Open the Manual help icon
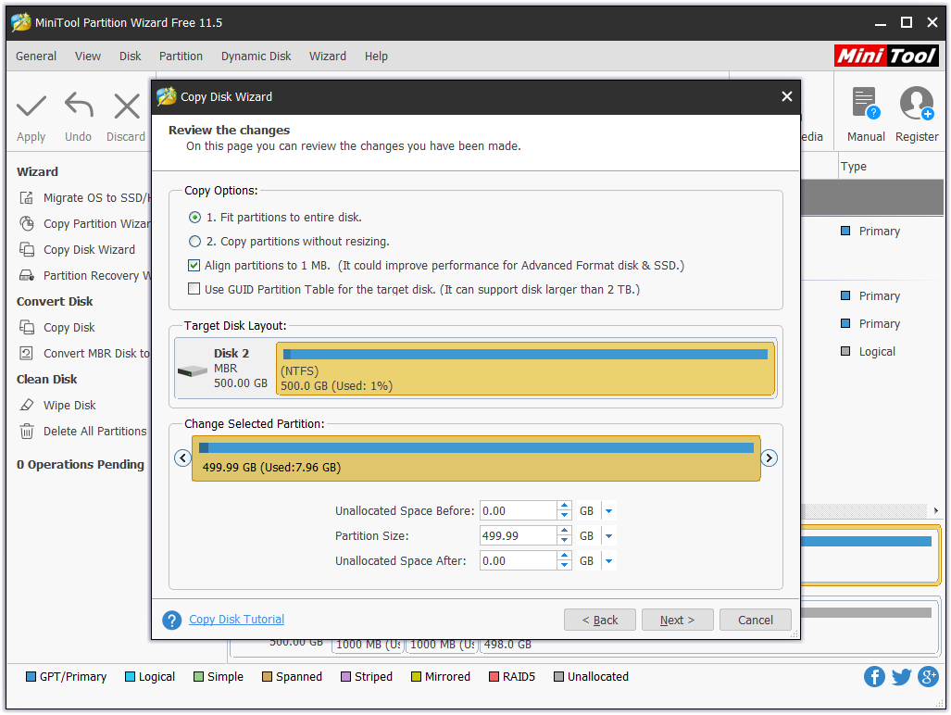 (x=866, y=103)
